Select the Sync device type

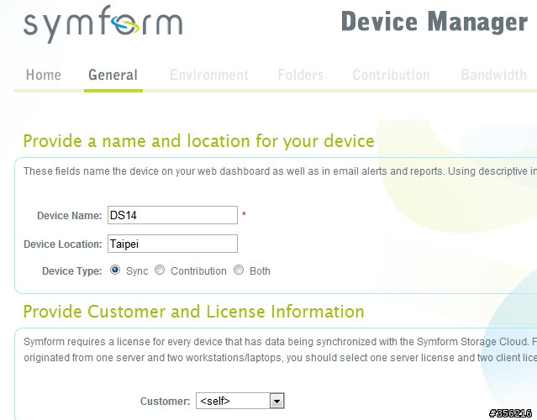(x=115, y=270)
